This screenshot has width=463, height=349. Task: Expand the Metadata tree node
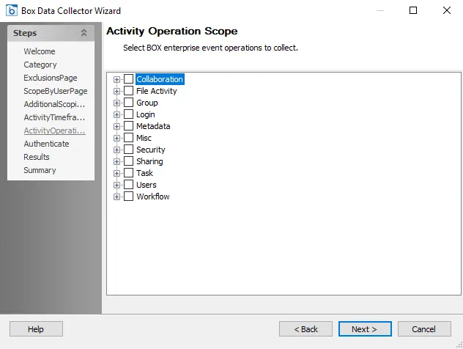click(x=116, y=127)
